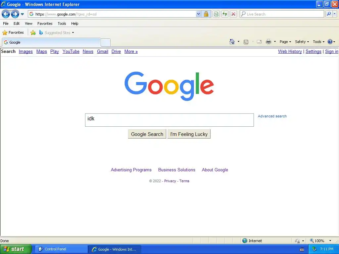339x254 pixels.
Task: Open the Terms link
Action: coord(184,181)
